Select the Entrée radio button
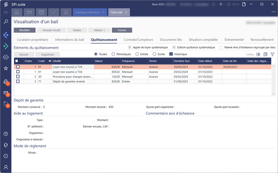Screen dimensions: 278x173 click(137, 54)
